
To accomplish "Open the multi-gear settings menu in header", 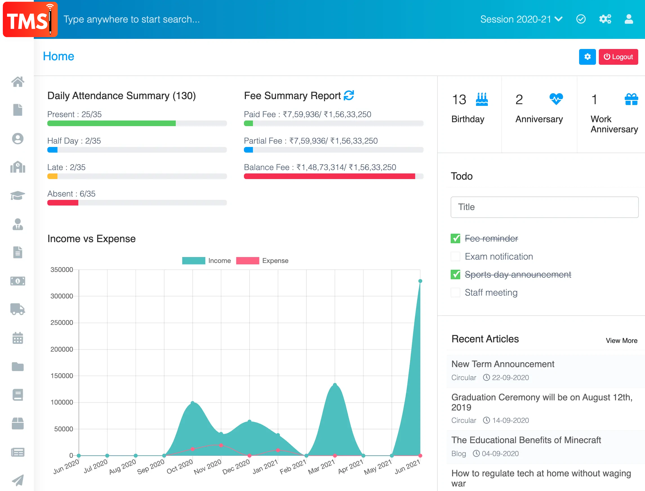I will coord(605,19).
